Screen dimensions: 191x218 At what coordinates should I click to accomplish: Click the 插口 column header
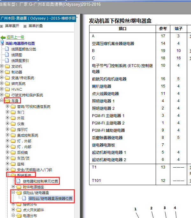123,29
